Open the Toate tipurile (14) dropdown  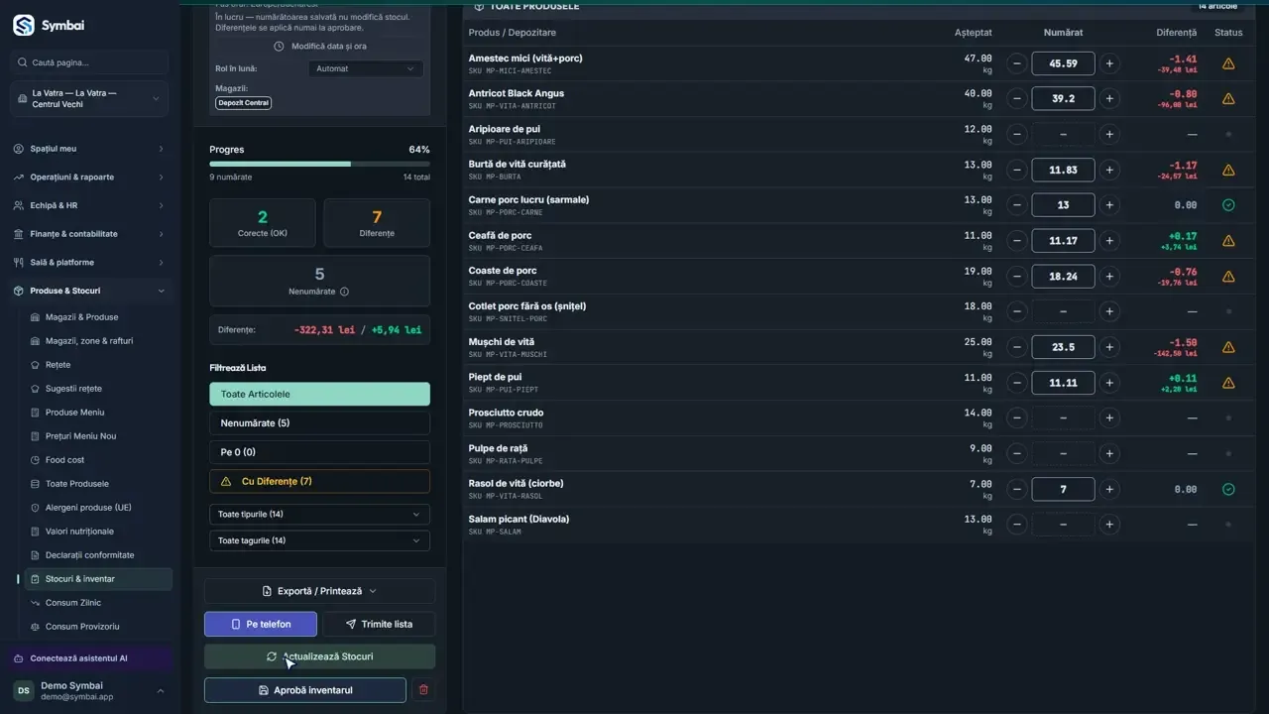click(319, 515)
